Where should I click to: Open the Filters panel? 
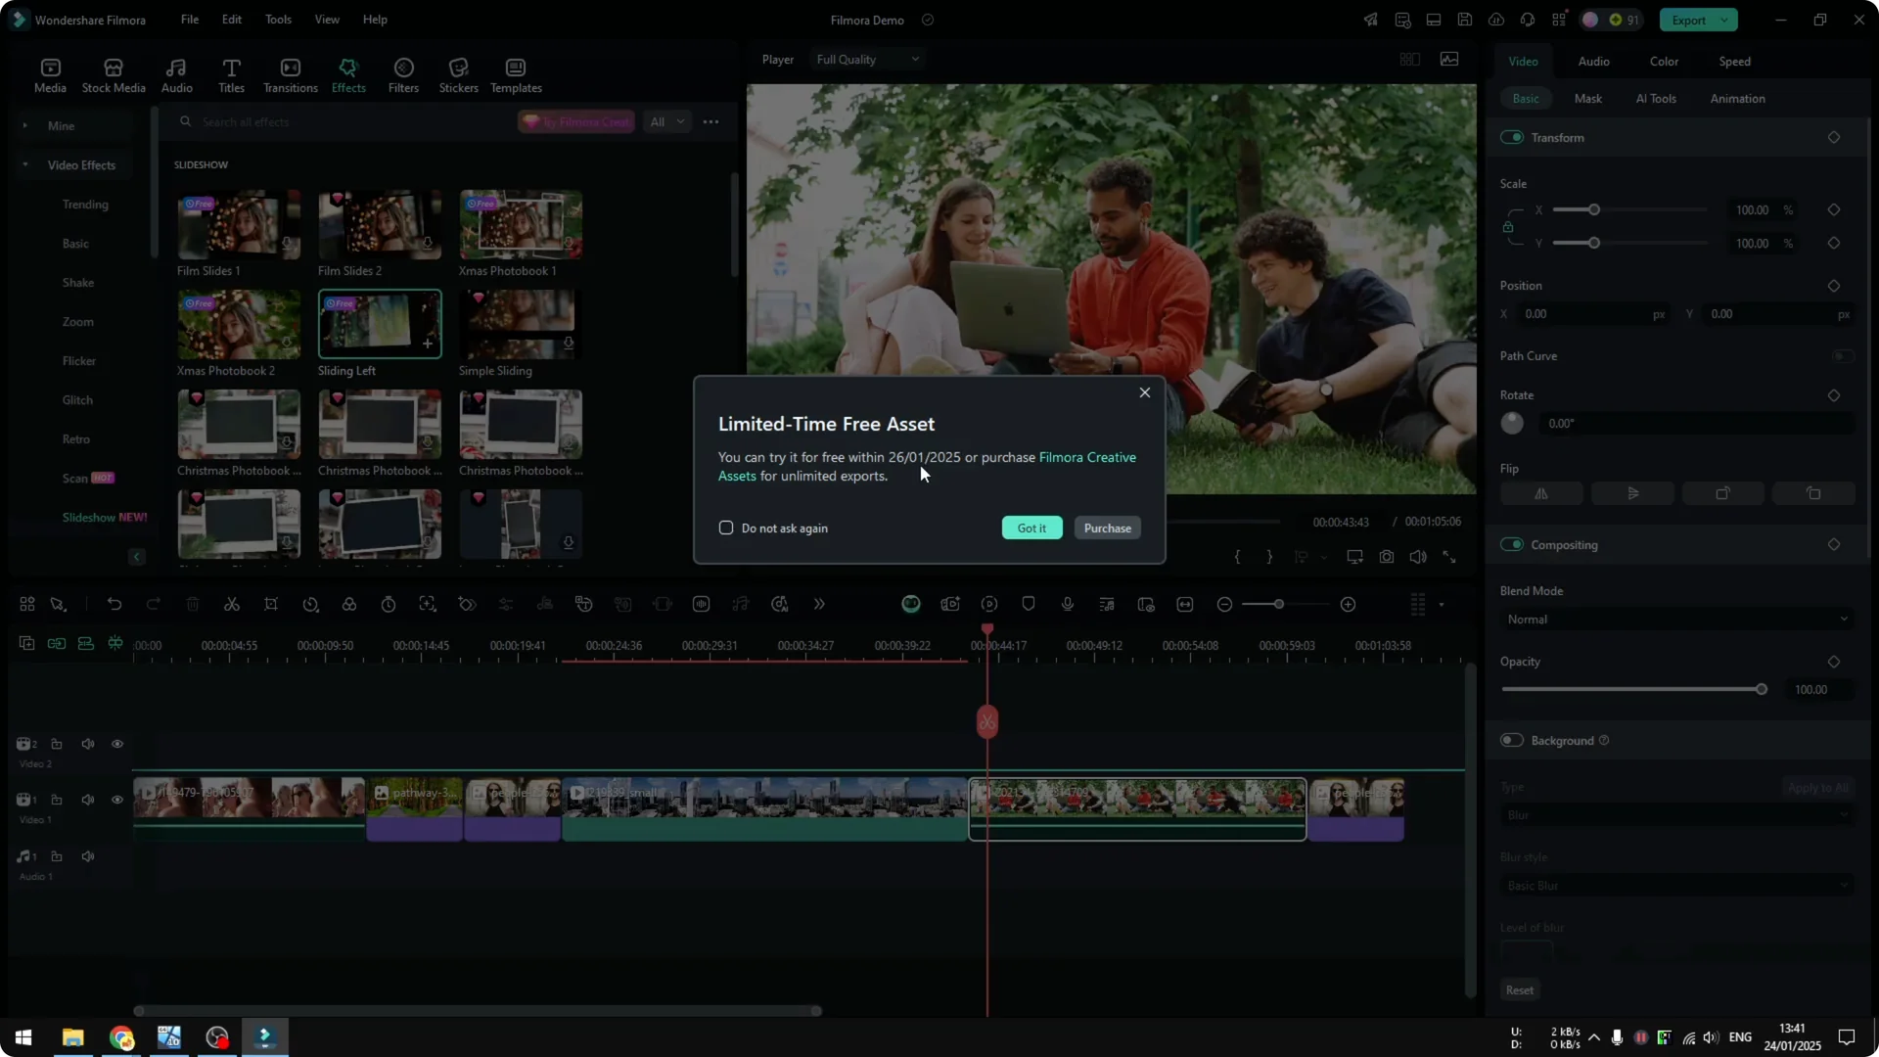click(x=403, y=75)
